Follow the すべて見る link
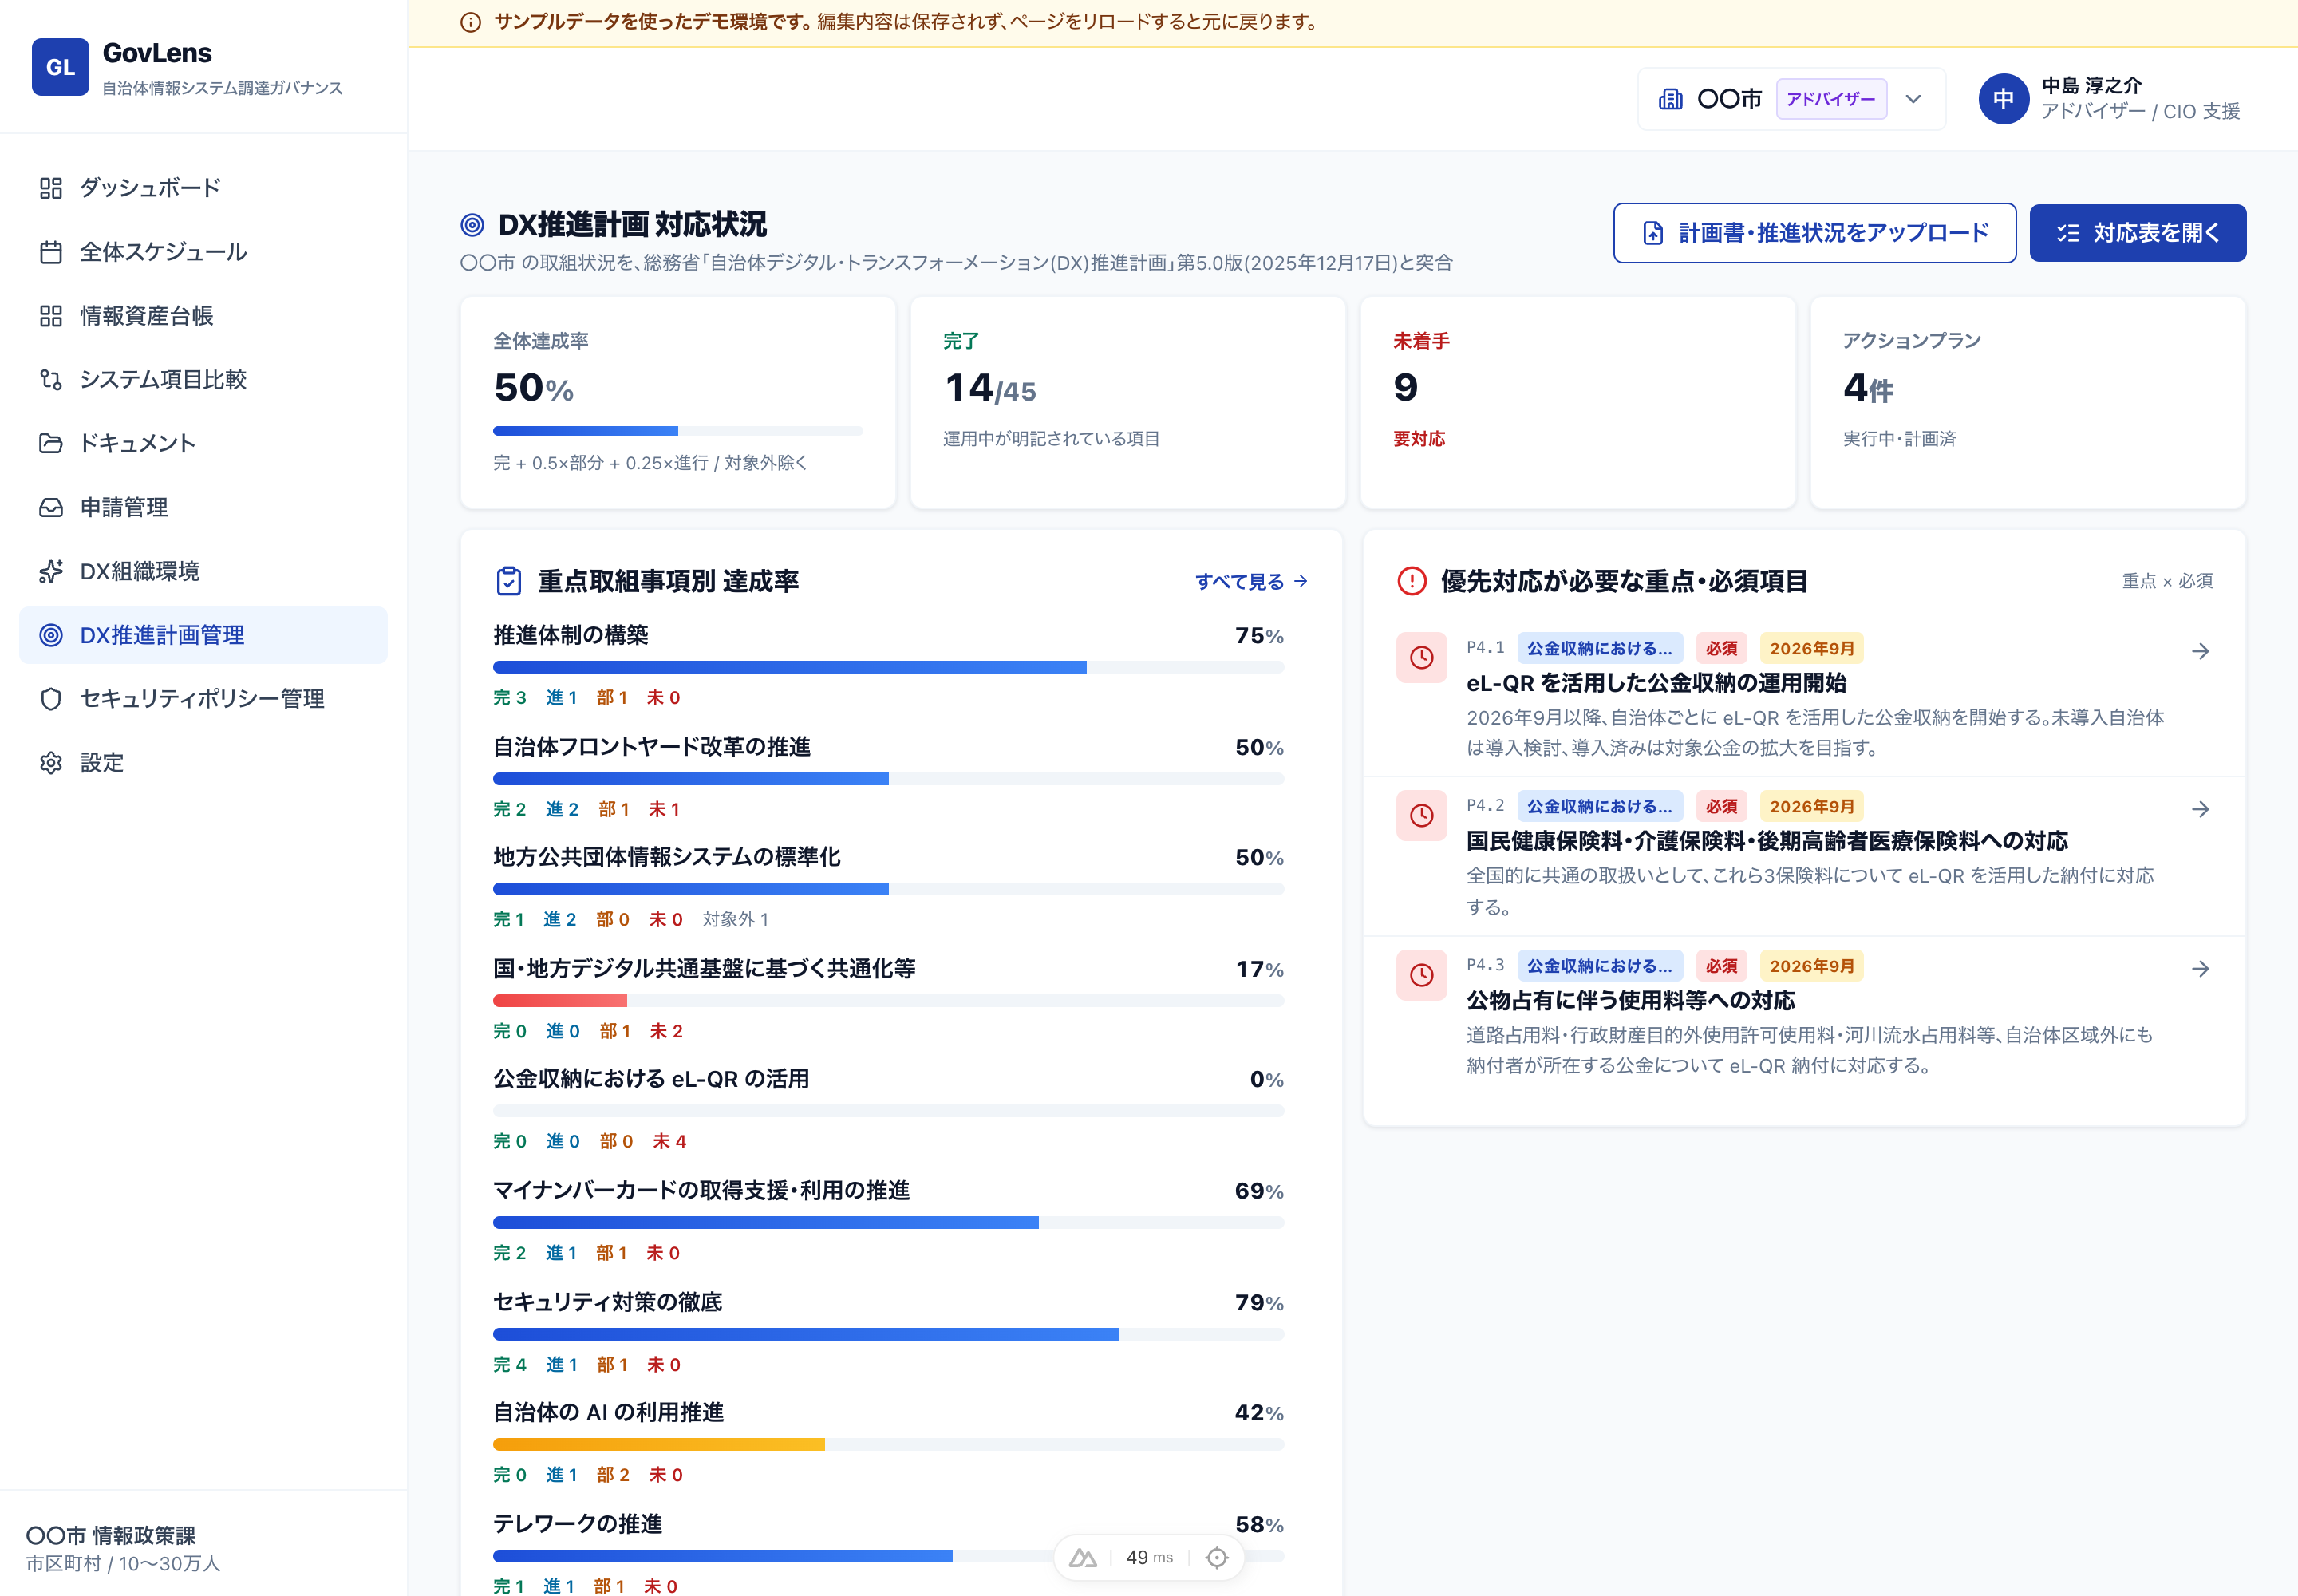 click(x=1251, y=581)
